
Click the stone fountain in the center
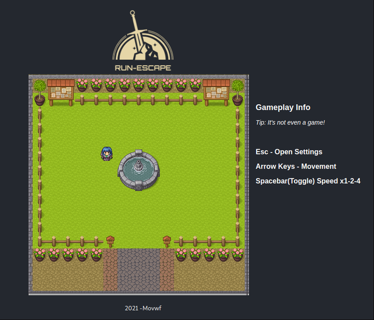tap(138, 170)
